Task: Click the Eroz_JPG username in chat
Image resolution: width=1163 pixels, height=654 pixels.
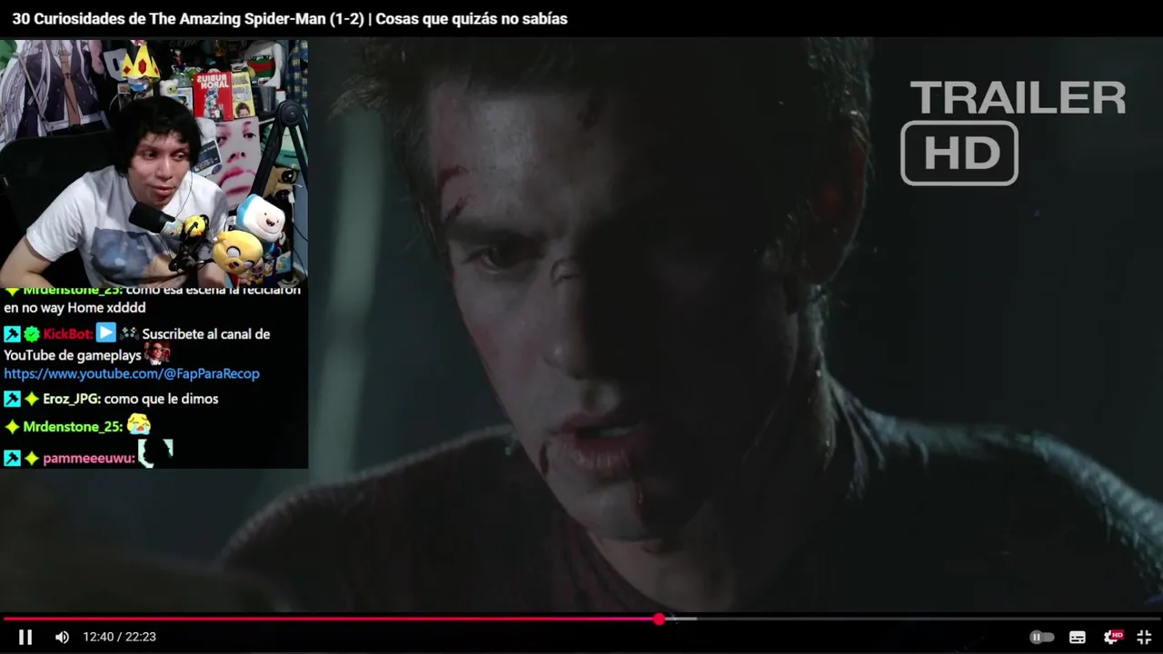Action: coord(72,399)
